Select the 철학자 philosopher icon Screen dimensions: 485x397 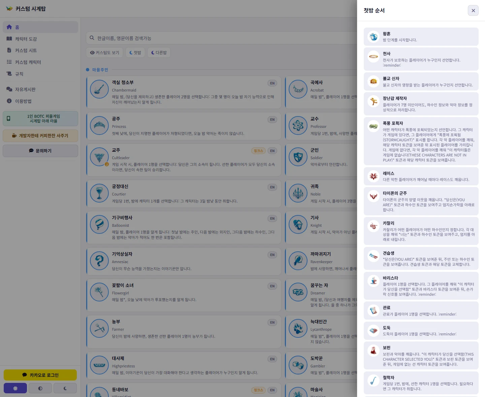374,381
